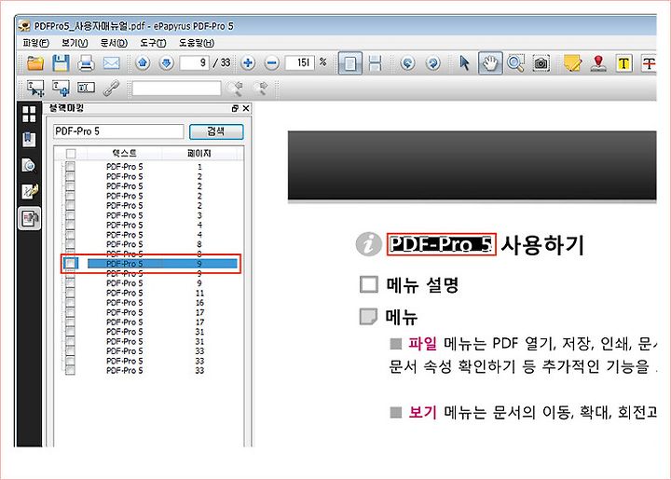671x480 pixels.
Task: Go to previous page arrow icon
Action: (143, 63)
